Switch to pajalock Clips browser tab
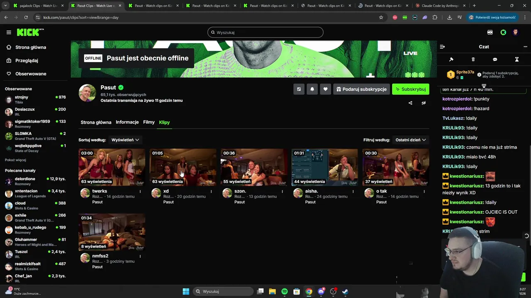The height and width of the screenshot is (298, 531). pyautogui.click(x=38, y=6)
